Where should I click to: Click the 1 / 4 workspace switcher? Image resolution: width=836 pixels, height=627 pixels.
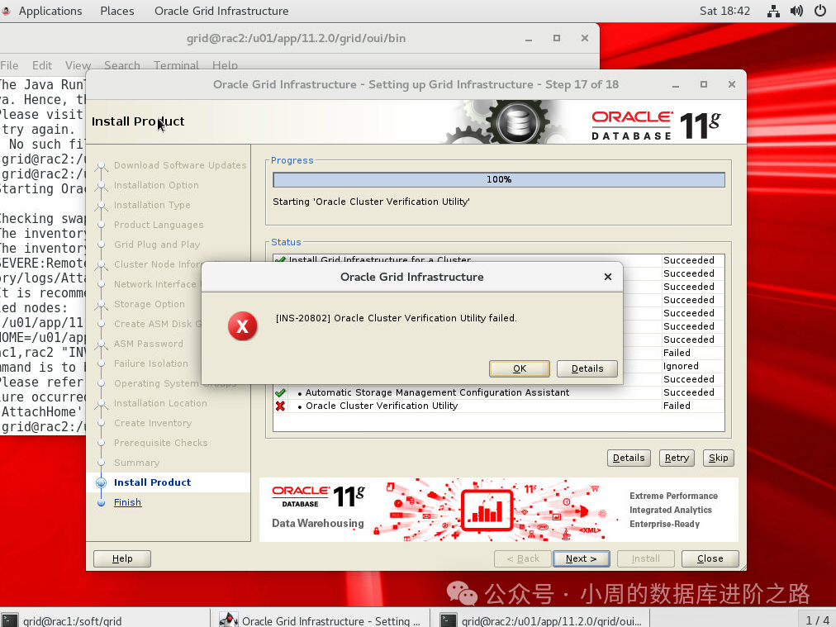pyautogui.click(x=817, y=620)
